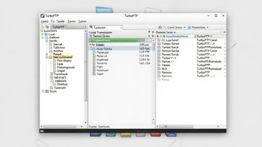Expand the Galfeed folder node in the tree
This screenshot has height=147, width=262.
coord(42,38)
